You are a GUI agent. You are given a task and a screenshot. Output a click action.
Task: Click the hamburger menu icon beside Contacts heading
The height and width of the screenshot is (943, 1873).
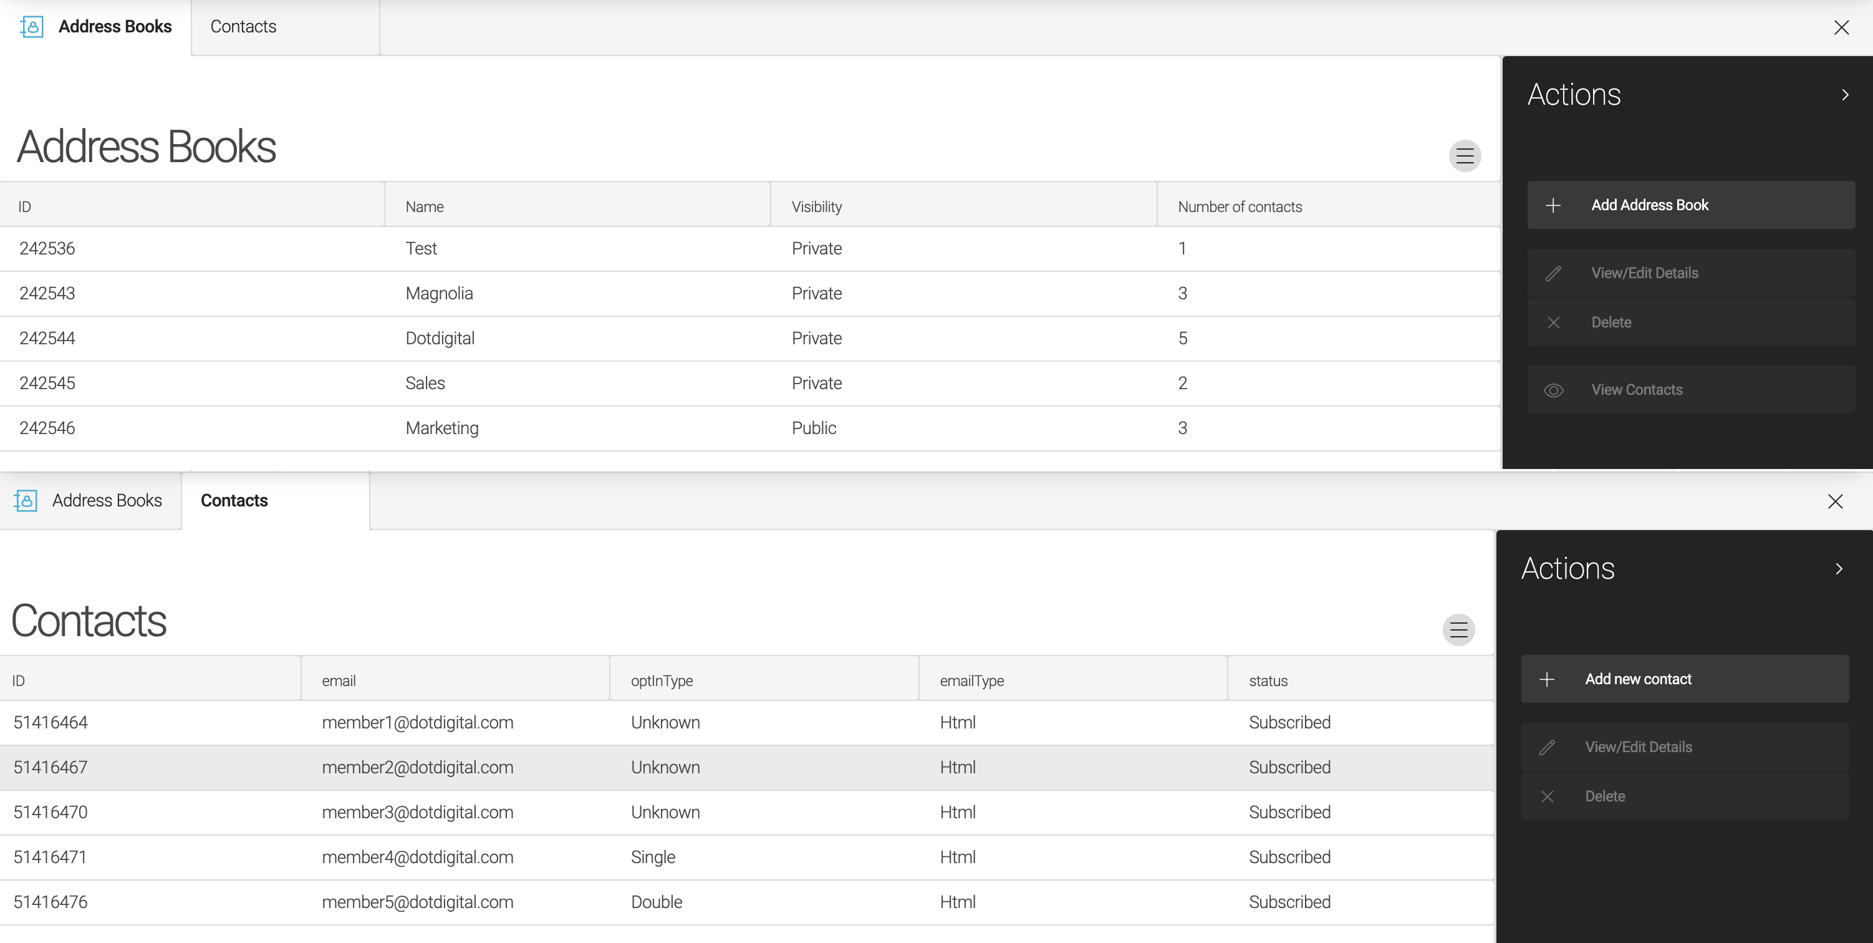click(x=1458, y=630)
